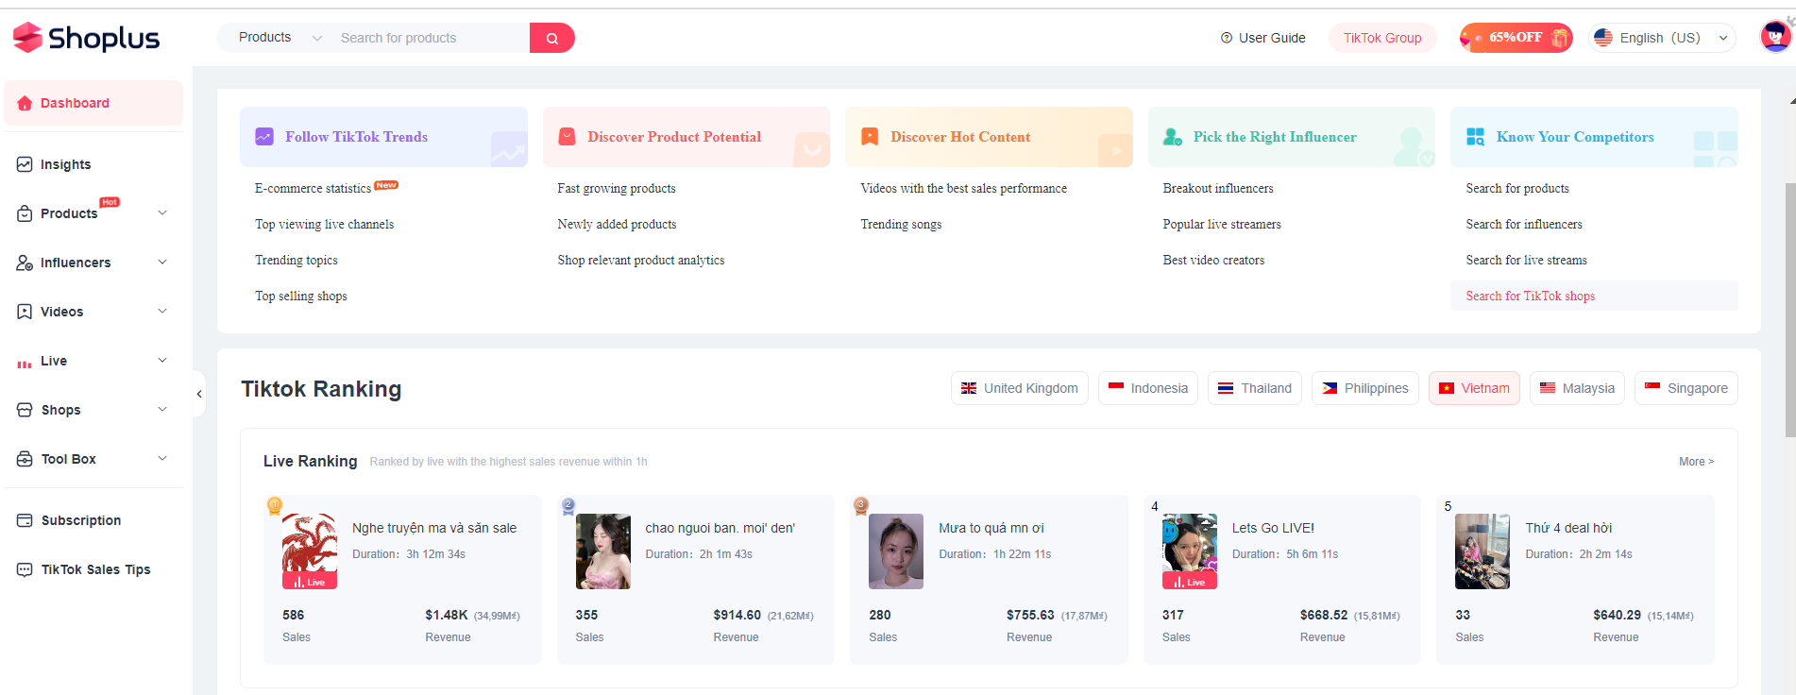
Task: Click the Shops storefront icon
Action: (x=25, y=410)
